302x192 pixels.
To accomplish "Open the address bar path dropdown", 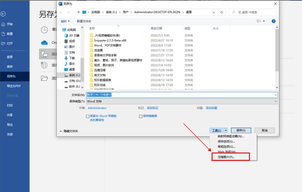I will (x=213, y=12).
